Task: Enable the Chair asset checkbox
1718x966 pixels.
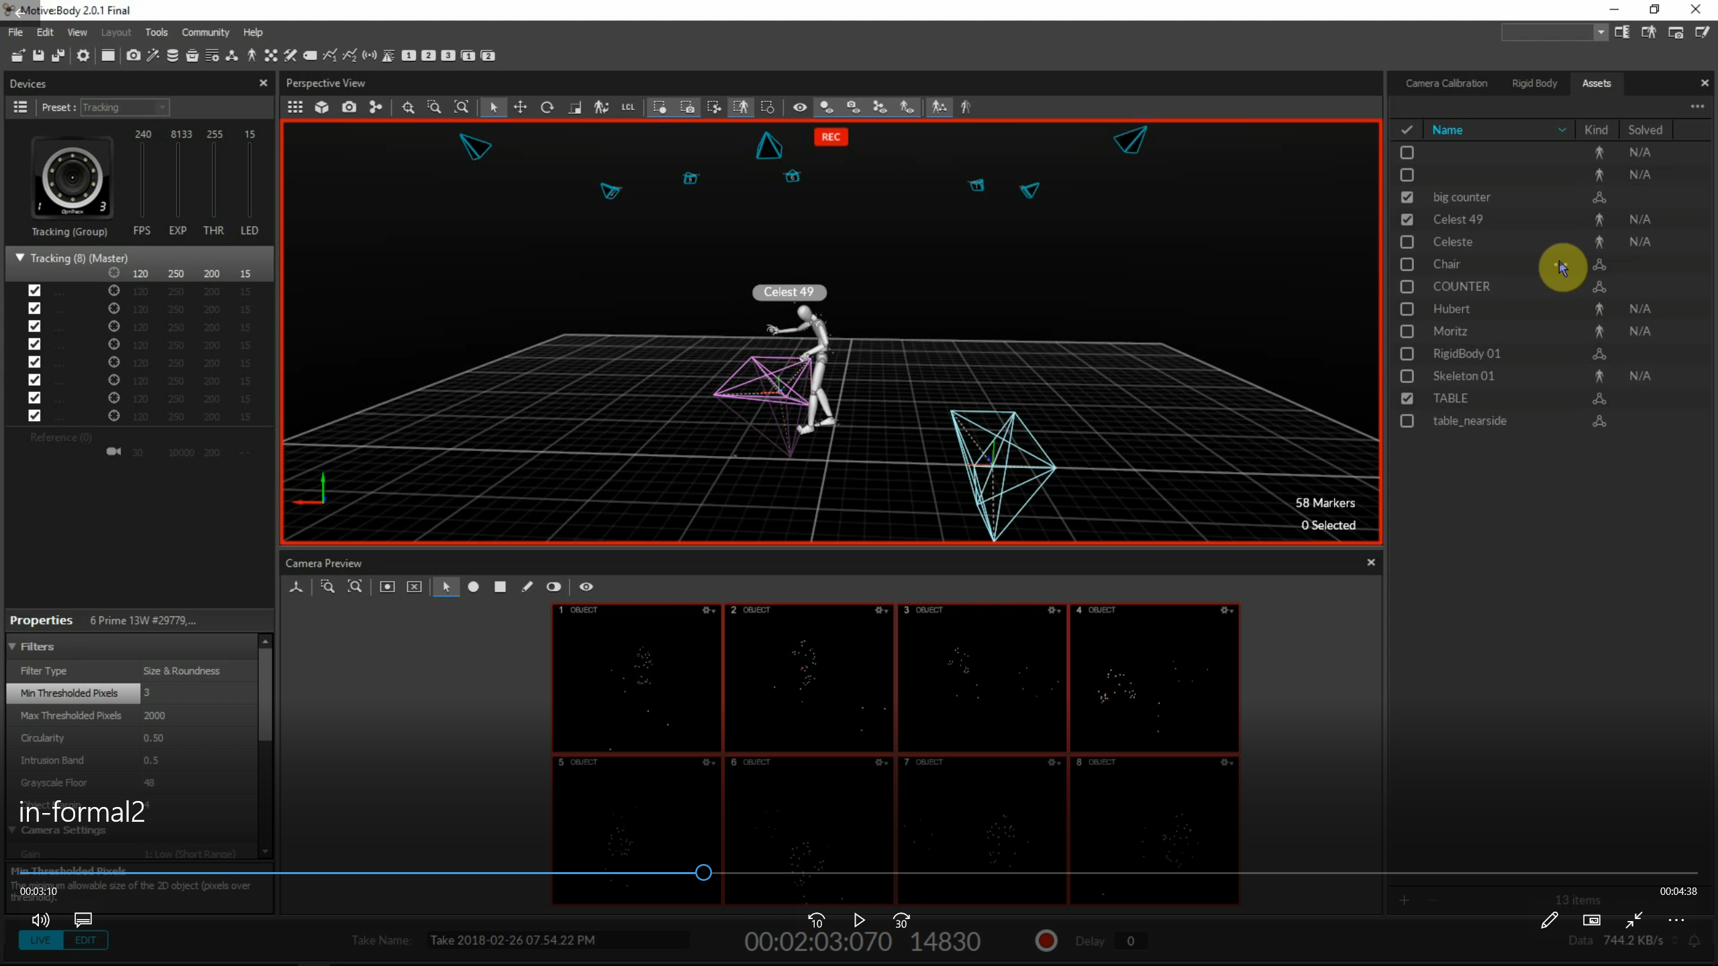Action: pyautogui.click(x=1407, y=264)
